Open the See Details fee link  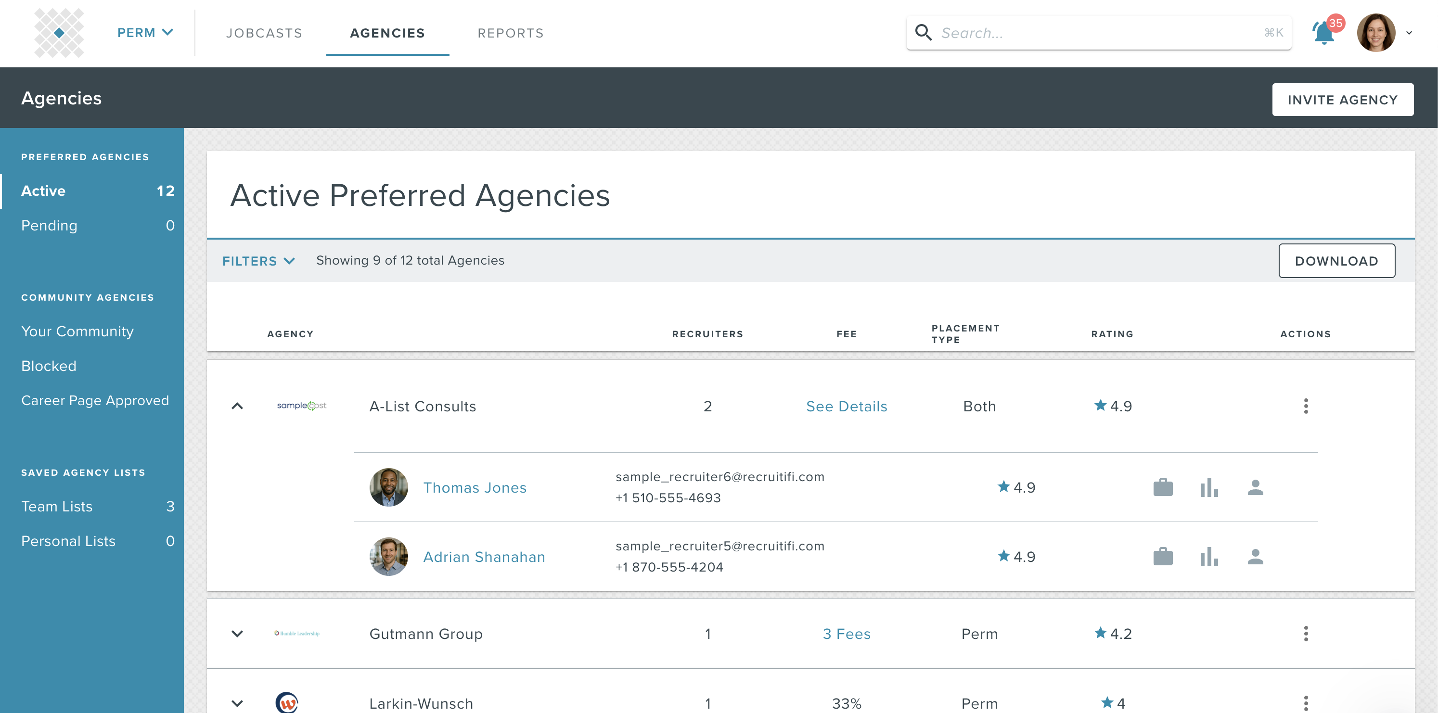pyautogui.click(x=846, y=406)
